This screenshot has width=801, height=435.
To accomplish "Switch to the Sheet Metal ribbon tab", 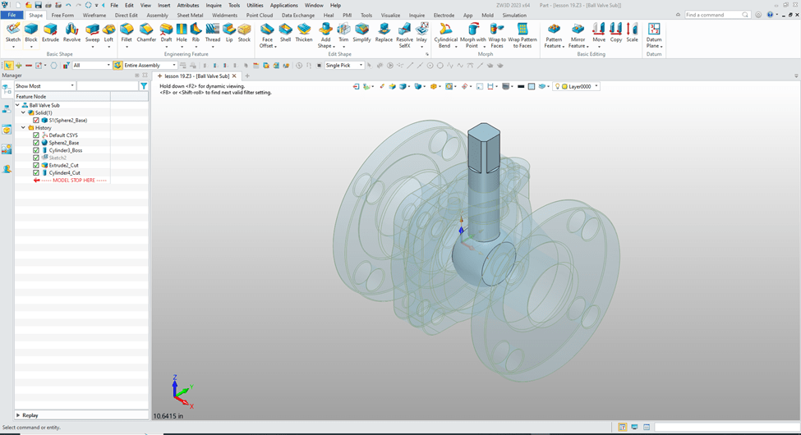I will [x=190, y=15].
